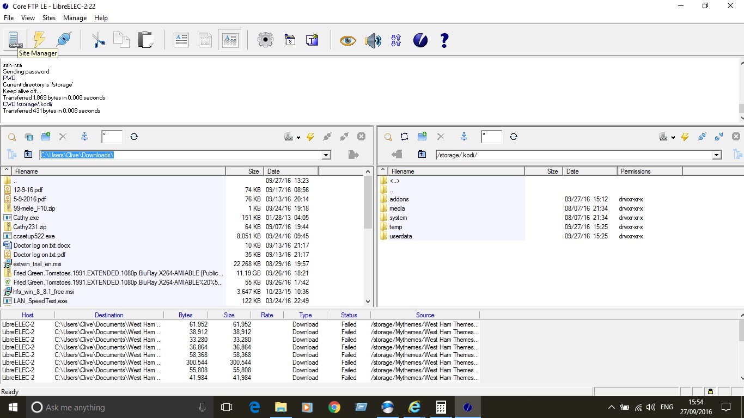
Task: Click the remote pane close X icon
Action: [736, 137]
